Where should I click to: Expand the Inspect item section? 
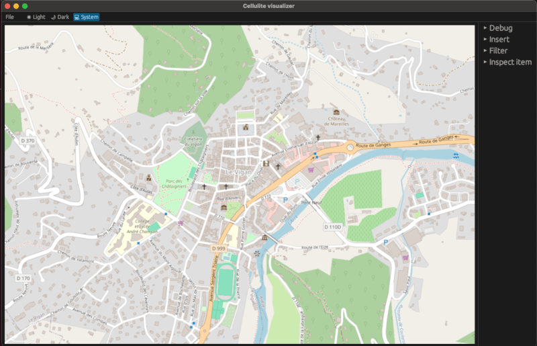coord(509,62)
